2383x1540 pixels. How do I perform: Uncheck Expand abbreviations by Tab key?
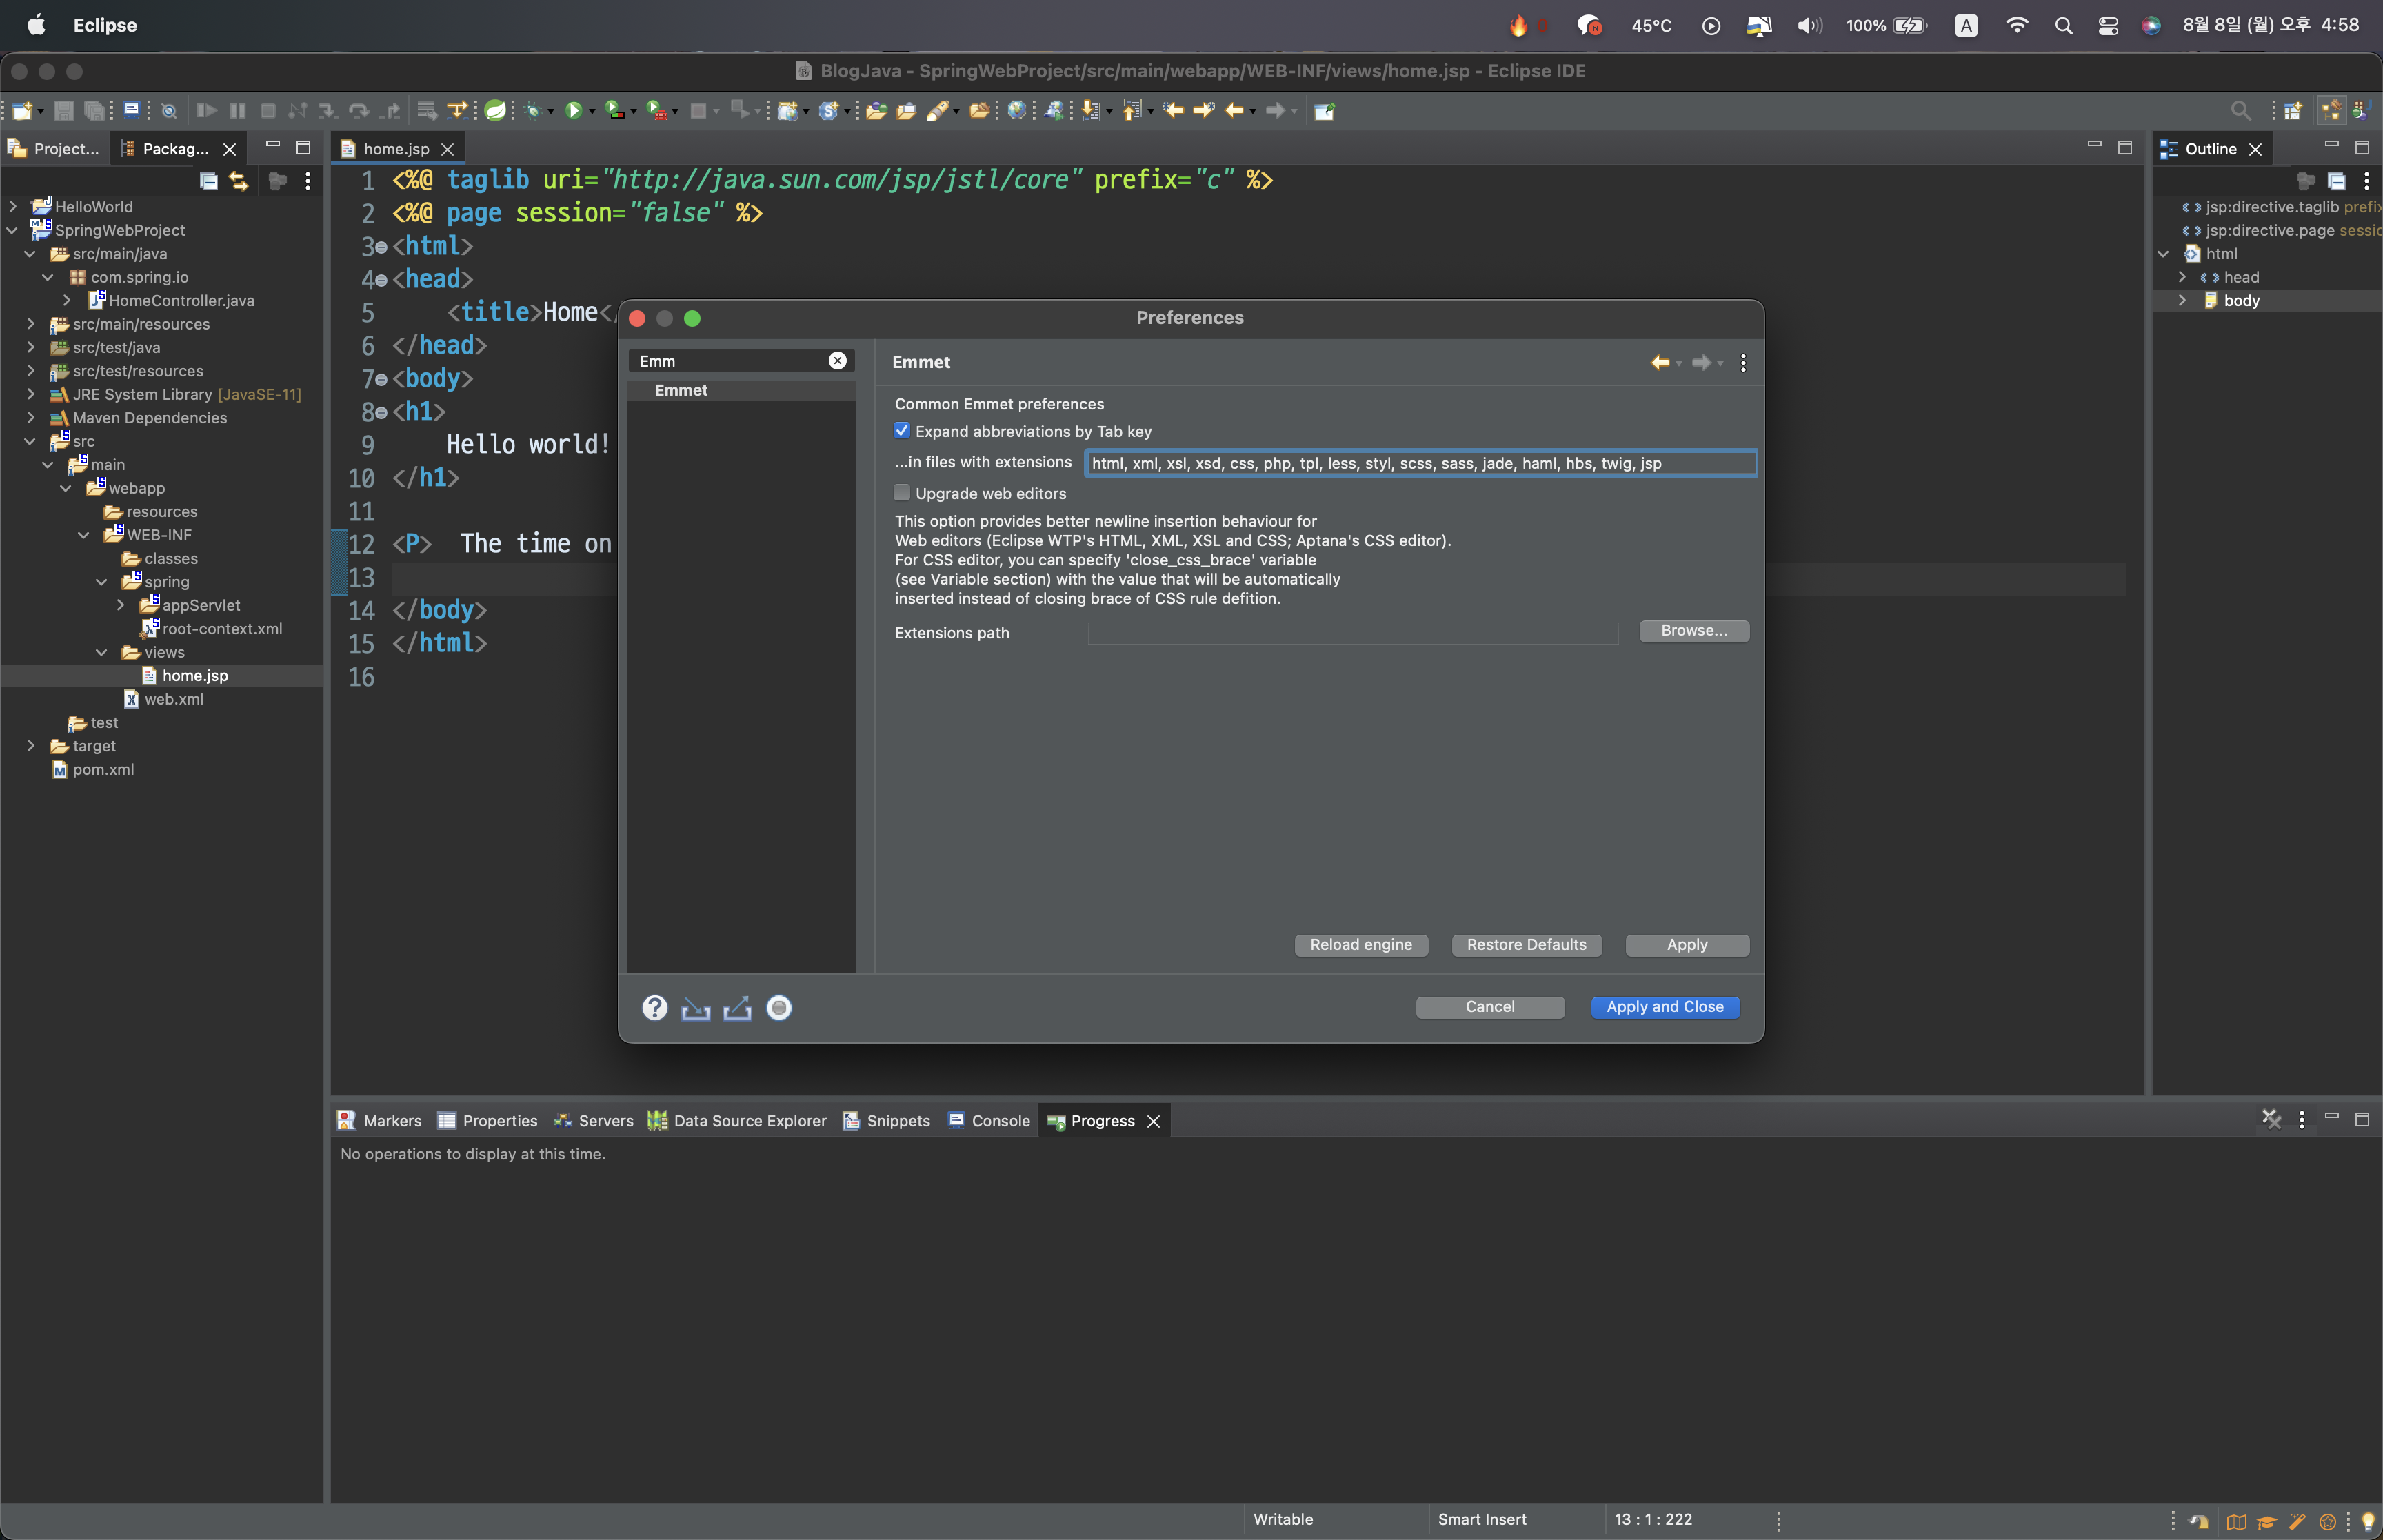(902, 431)
